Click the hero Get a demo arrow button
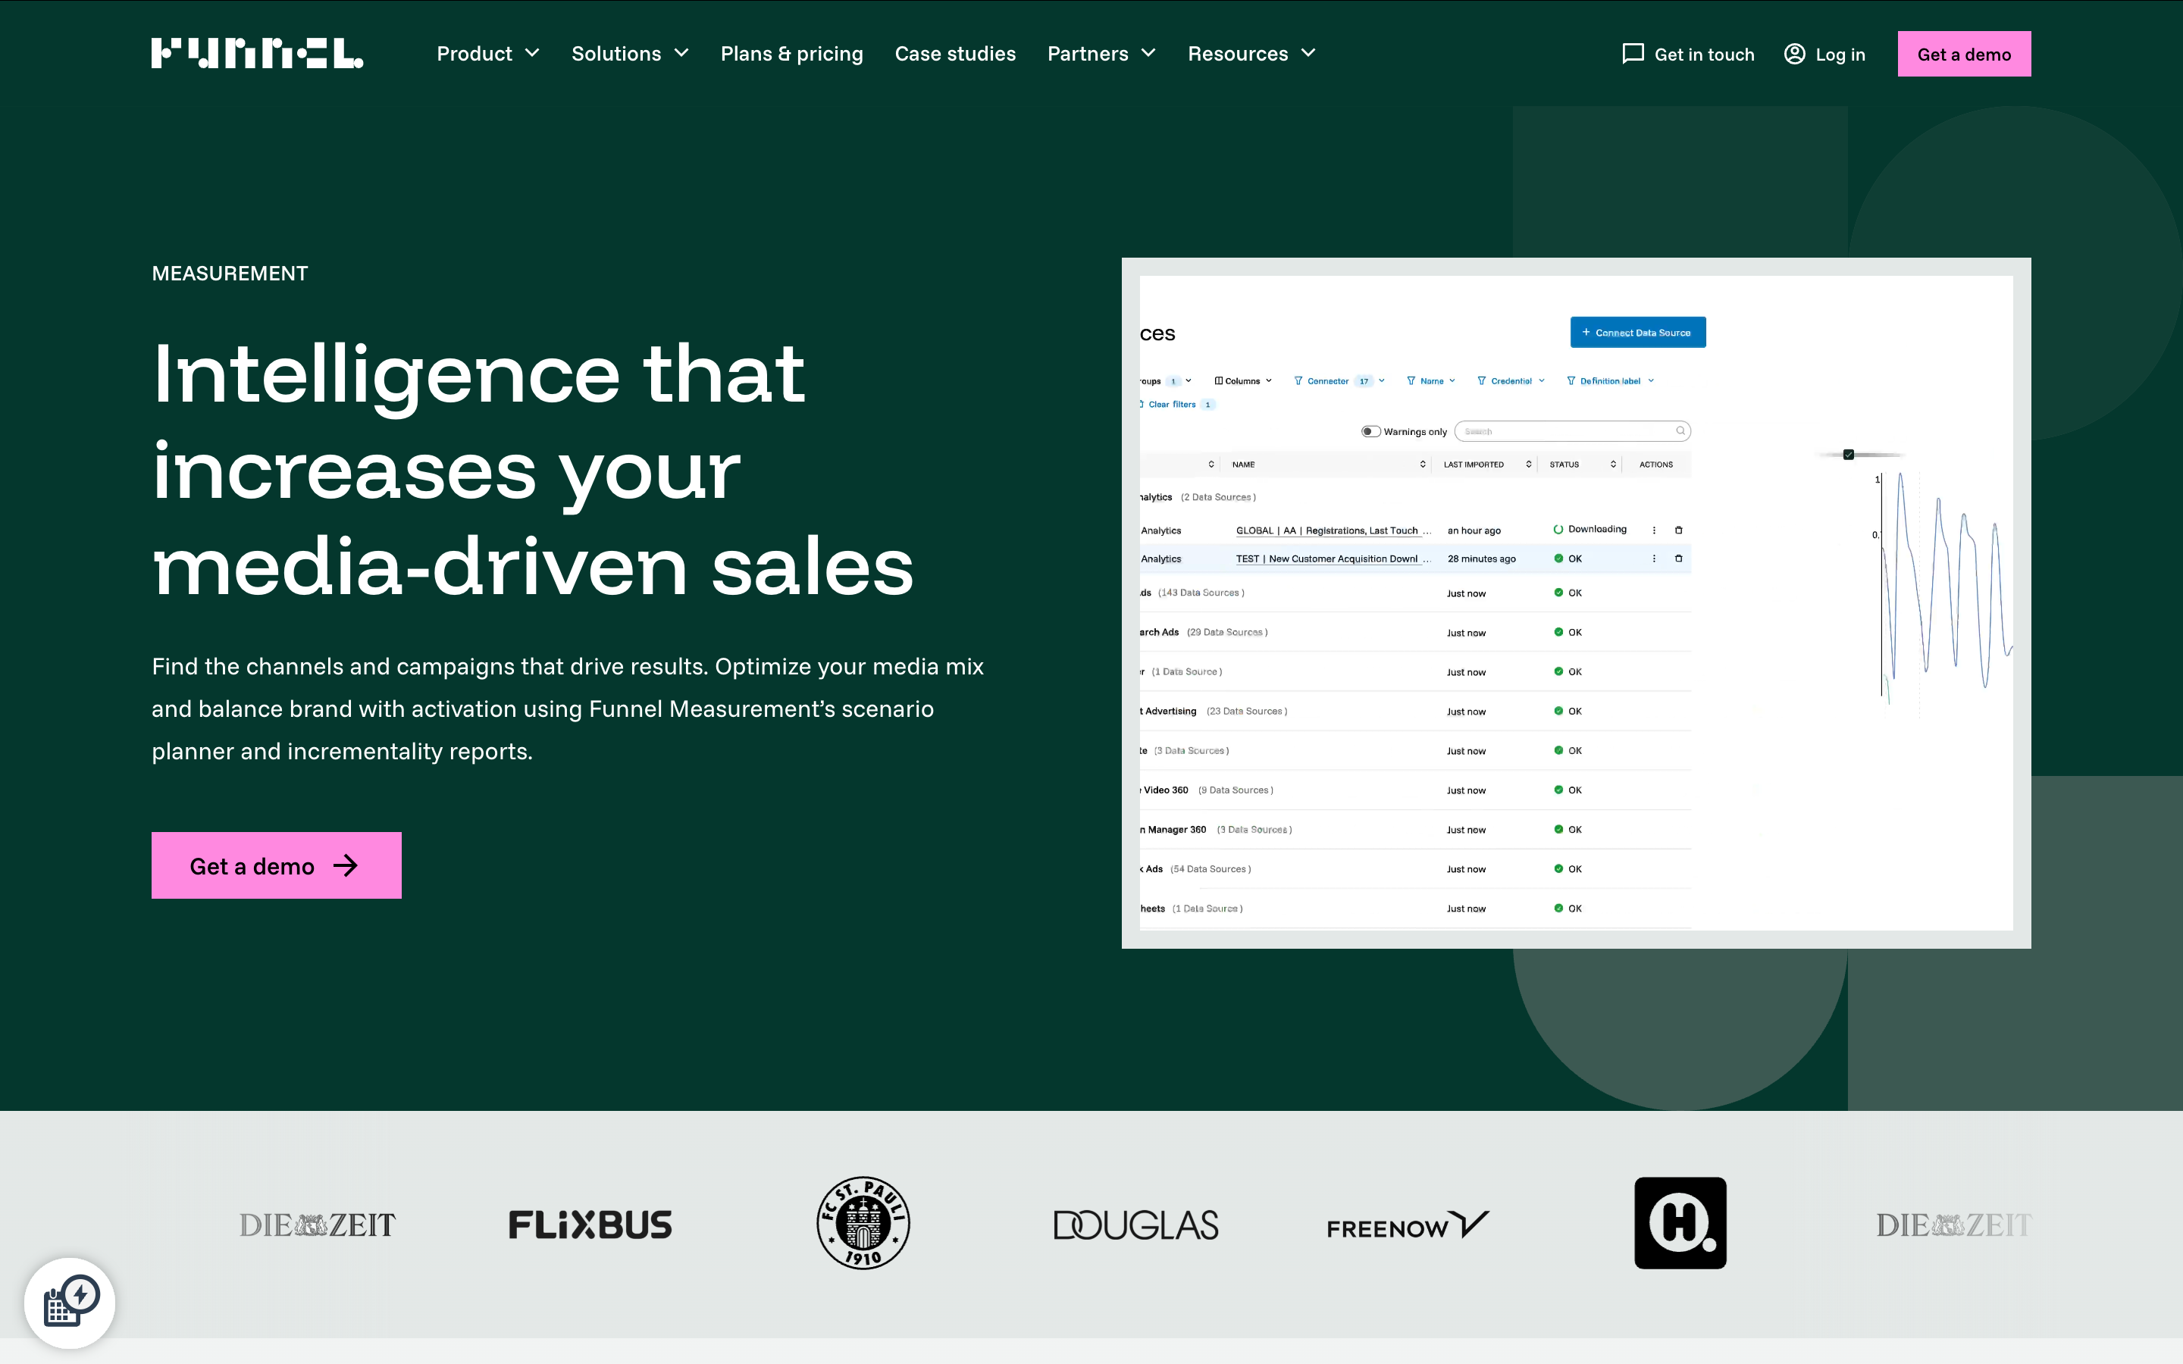 276,865
